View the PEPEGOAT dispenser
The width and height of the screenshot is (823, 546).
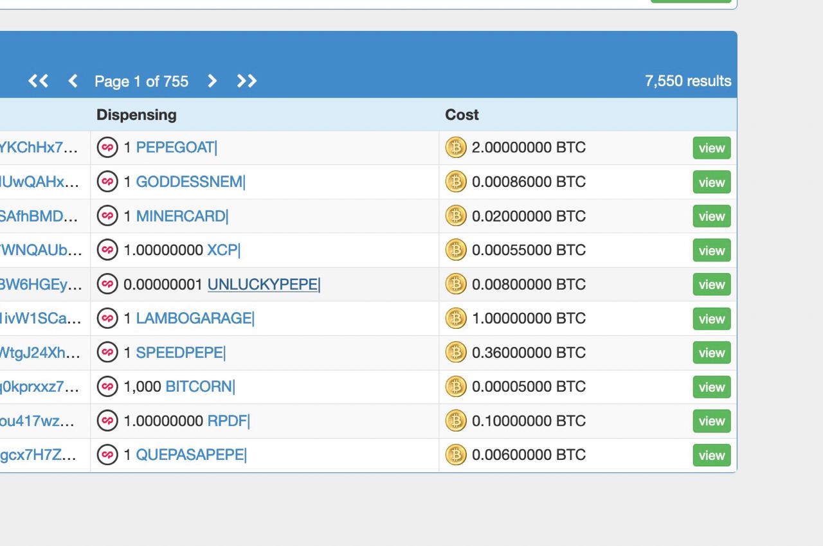(x=712, y=148)
